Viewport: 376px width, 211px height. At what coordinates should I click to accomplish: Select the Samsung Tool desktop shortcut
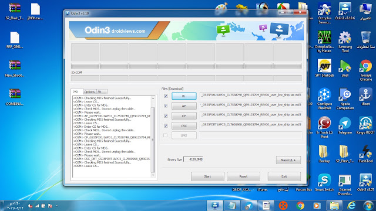click(345, 42)
